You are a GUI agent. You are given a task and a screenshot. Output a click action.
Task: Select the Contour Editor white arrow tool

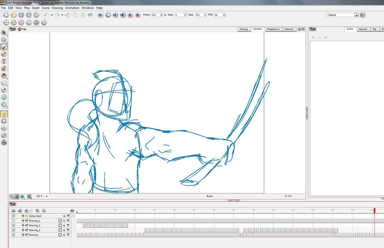4,39
